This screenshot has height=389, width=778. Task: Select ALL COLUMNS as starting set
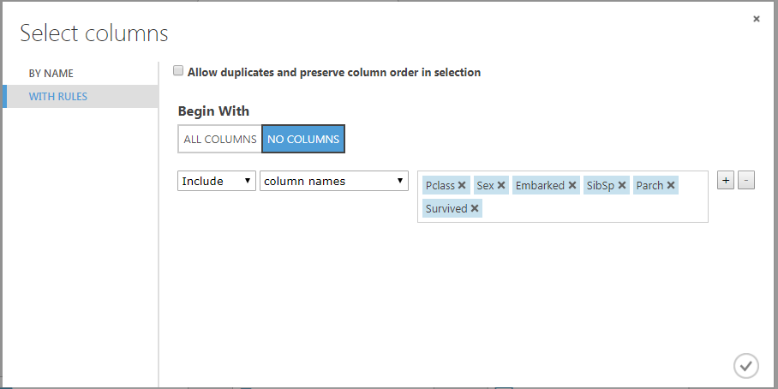click(x=219, y=139)
